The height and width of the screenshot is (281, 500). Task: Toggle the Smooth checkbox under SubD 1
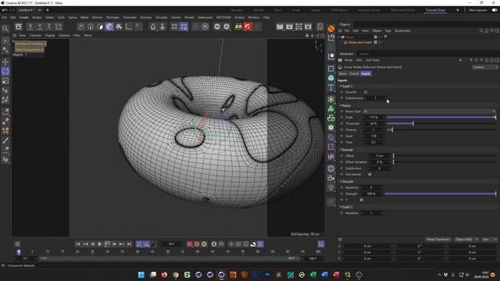(366, 92)
